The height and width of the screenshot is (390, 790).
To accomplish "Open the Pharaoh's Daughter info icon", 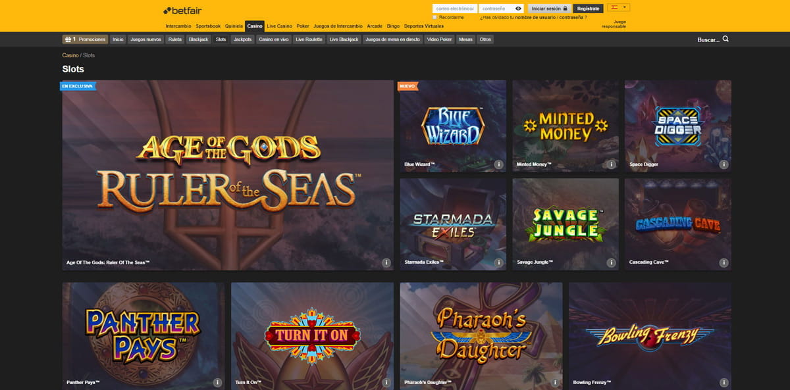I will click(555, 382).
